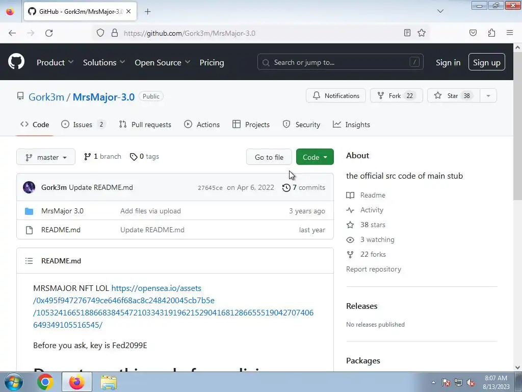Fork the repository with Fork button
This screenshot has height=392, width=522.
point(396,95)
